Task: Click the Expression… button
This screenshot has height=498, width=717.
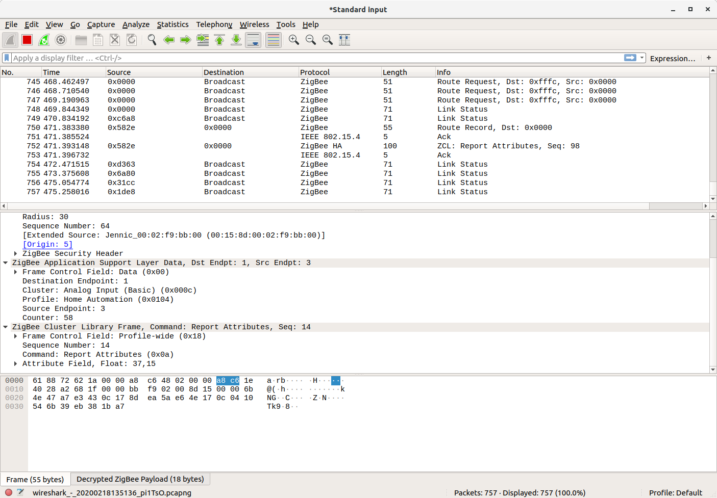Action: pyautogui.click(x=673, y=59)
